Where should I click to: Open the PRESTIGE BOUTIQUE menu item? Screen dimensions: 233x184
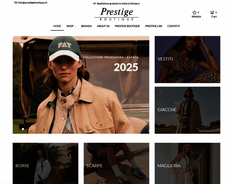tap(127, 26)
